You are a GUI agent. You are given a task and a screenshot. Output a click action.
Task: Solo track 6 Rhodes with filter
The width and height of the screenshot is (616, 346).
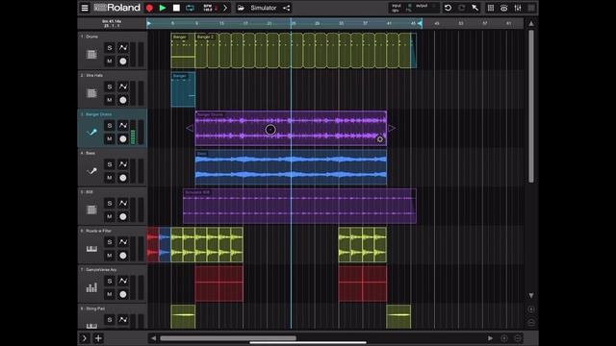click(x=110, y=242)
